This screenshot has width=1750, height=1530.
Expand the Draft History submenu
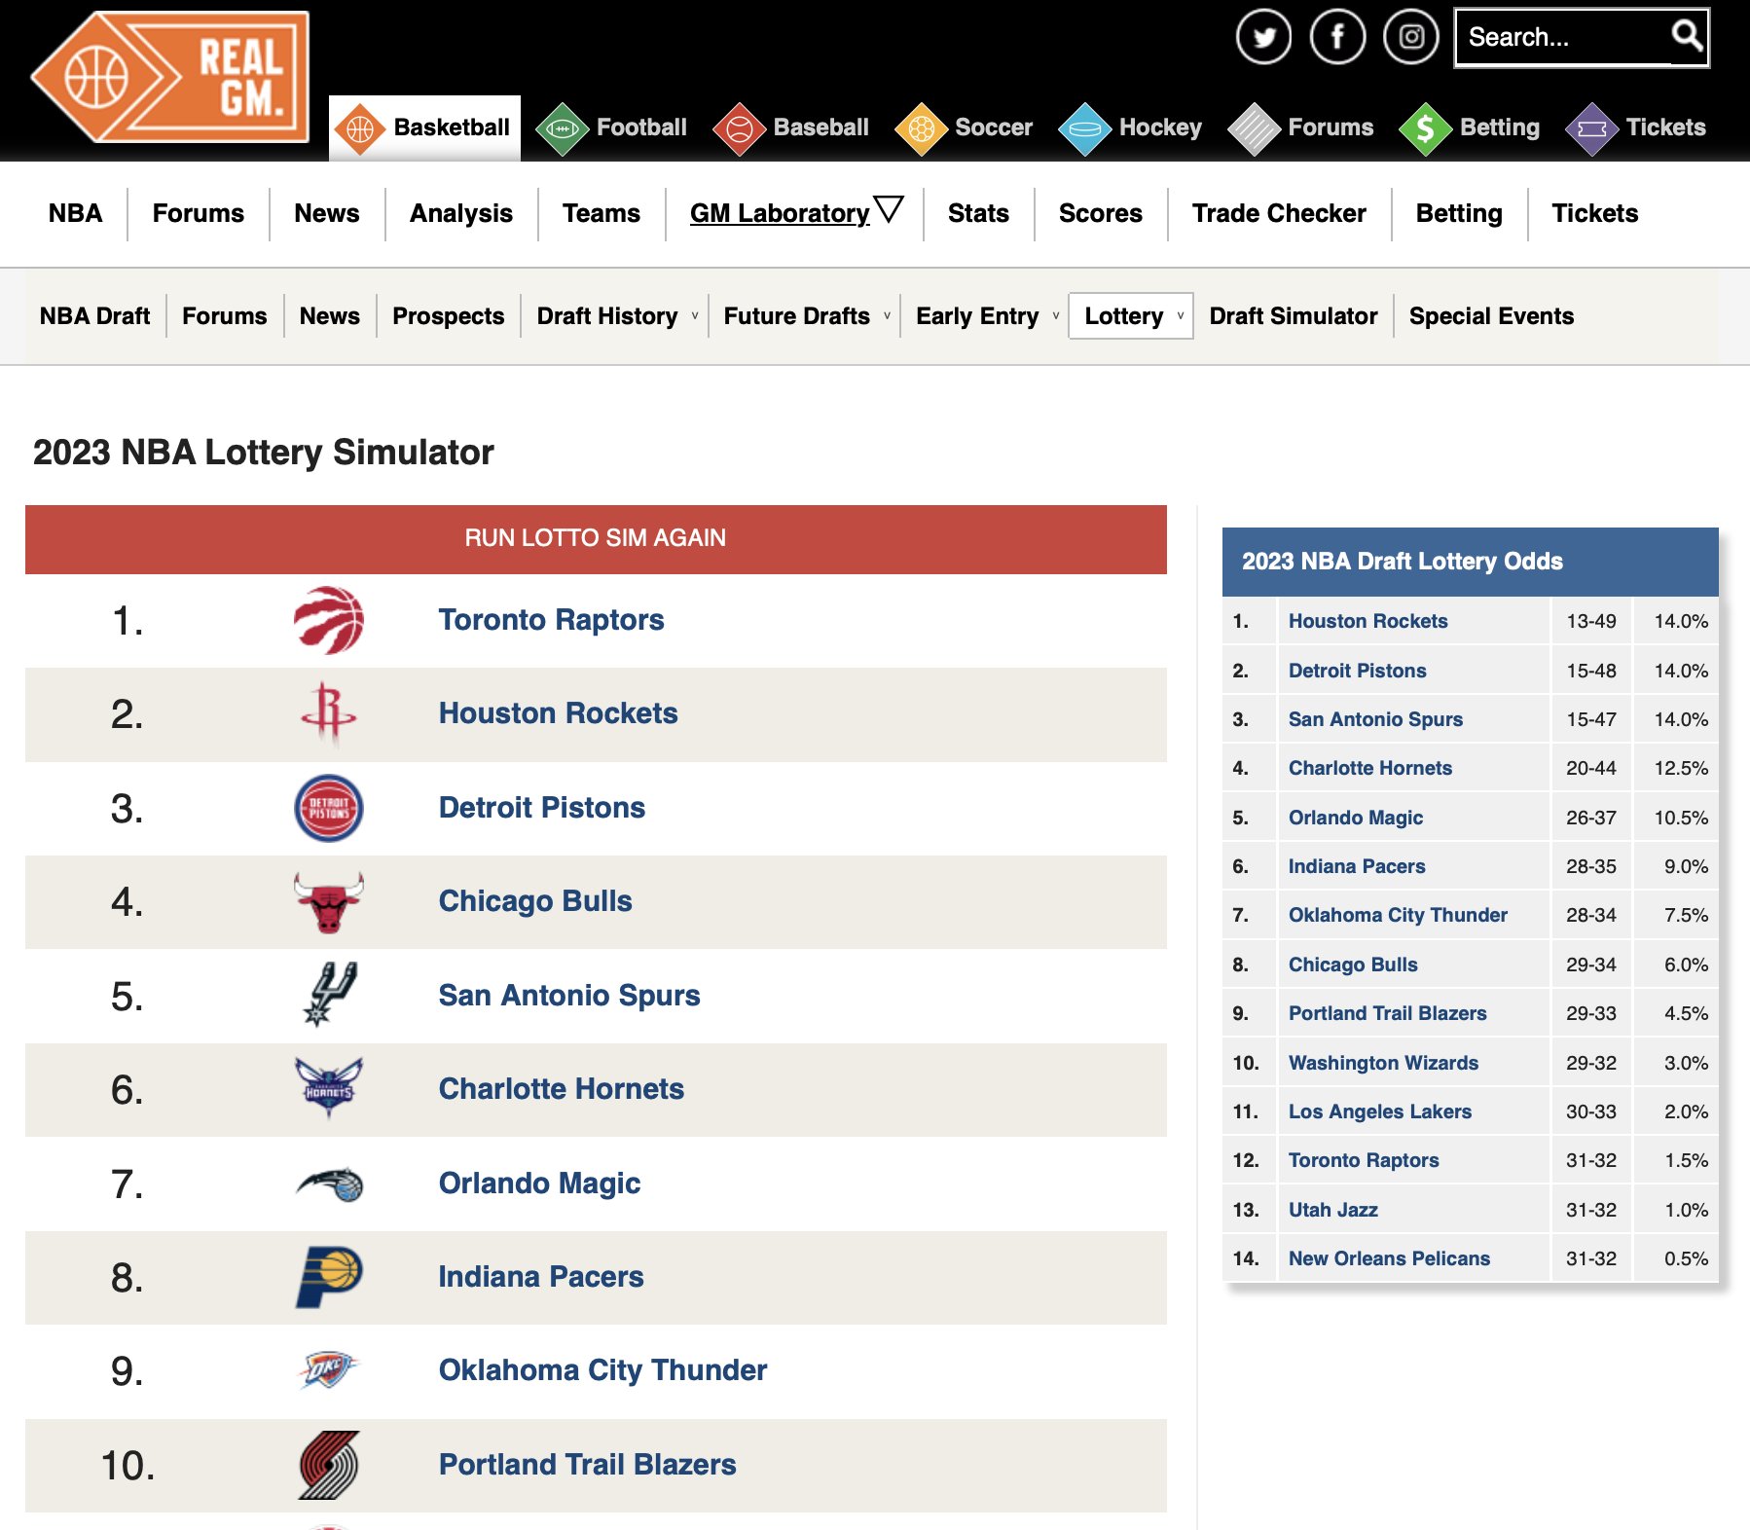pos(695,316)
